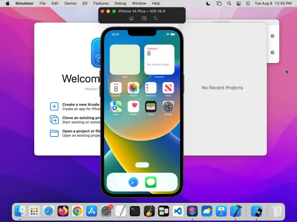Open System Preferences from the Dock

pos(106,211)
